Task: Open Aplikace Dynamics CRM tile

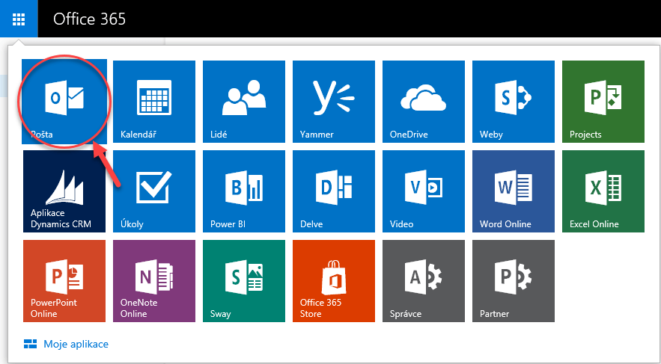Action: [64, 191]
